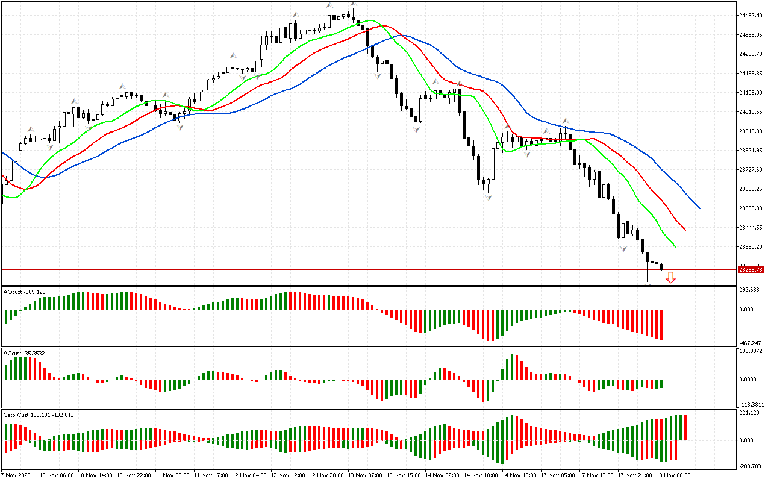Click the last red bar in AOcust histogram
771x482 pixels.
click(x=661, y=325)
